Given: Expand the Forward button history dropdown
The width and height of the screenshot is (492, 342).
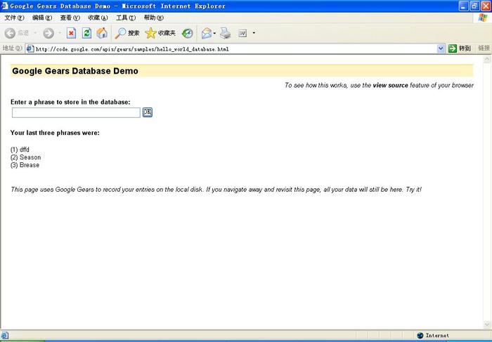Looking at the screenshot, I should coord(60,33).
